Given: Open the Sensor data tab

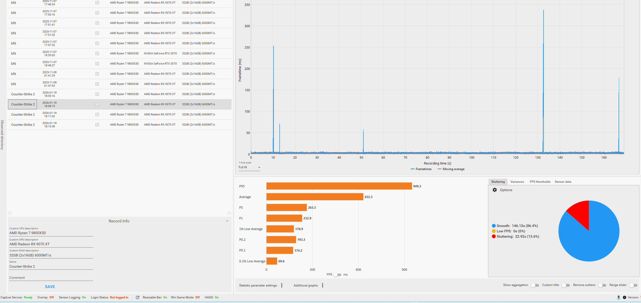Looking at the screenshot, I should click(x=563, y=181).
